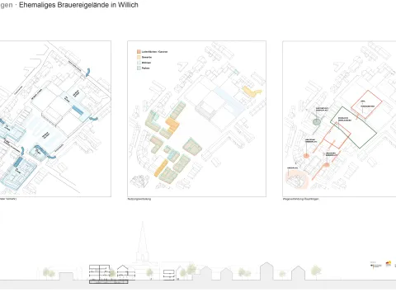Click the caption under the right diagram
This screenshot has height=297, width=396.
[x=300, y=199]
